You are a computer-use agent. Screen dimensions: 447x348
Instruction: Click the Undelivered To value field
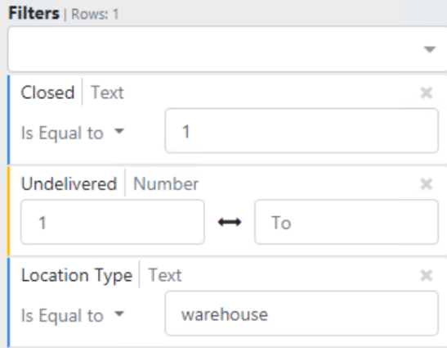click(x=346, y=222)
